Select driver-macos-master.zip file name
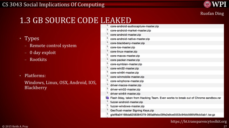This screenshot has width=229, height=128. pyautogui.click(x=126, y=85)
